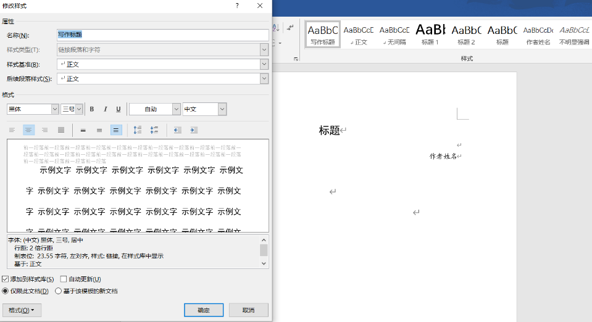Click the 确定 button

[x=204, y=310]
